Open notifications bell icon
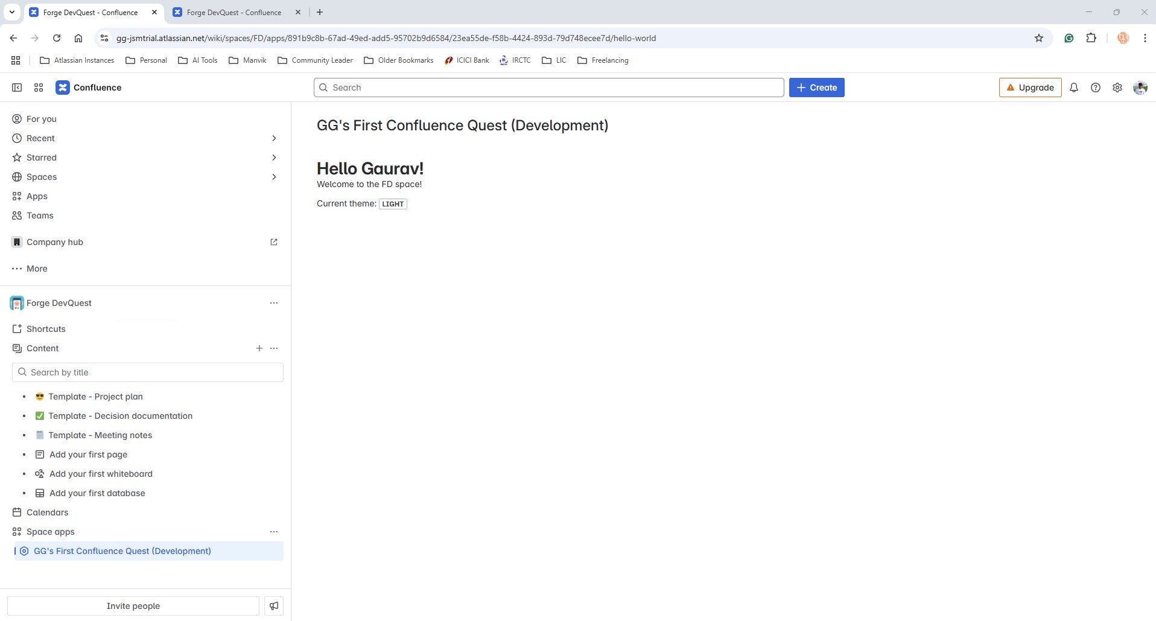1156x621 pixels. pos(1074,88)
